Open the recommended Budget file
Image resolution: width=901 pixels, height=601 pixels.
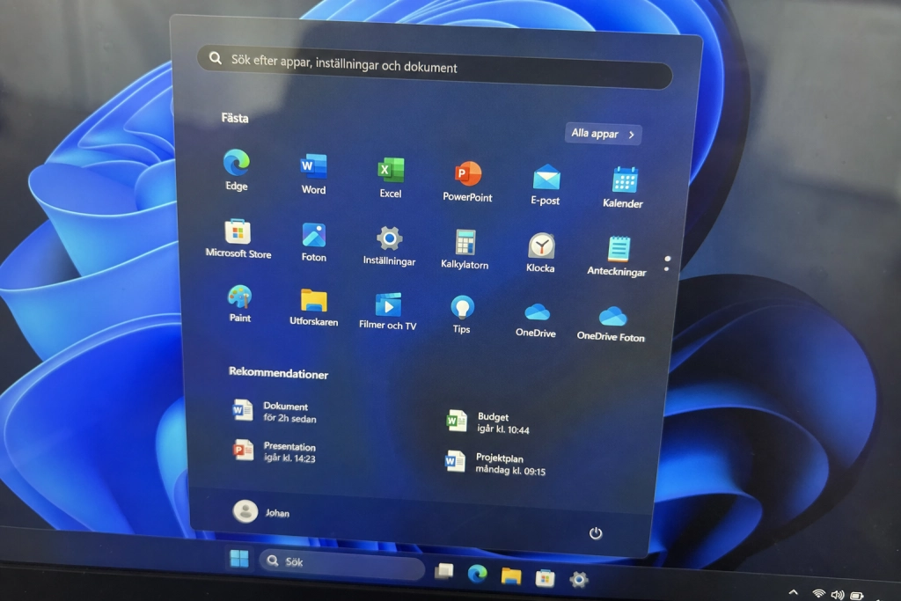488,422
